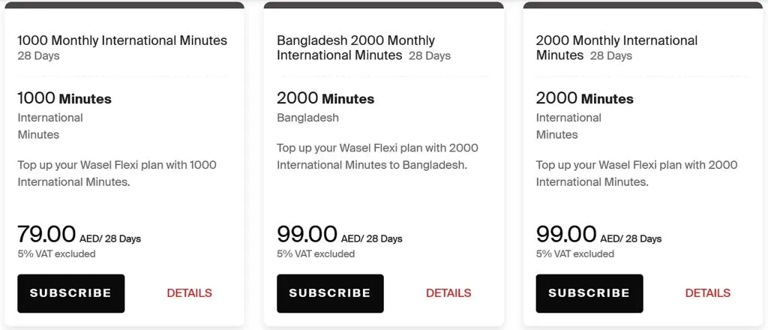Click the first card's Wasel Flexi description
768x330 pixels.
coord(117,173)
